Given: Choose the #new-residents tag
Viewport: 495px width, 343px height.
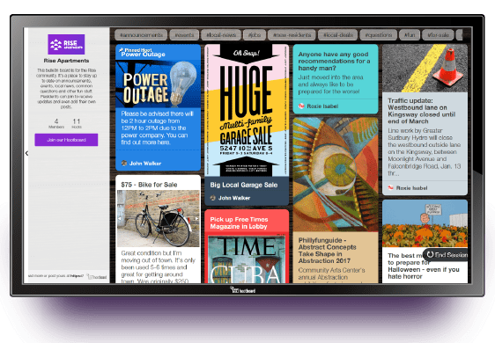Looking at the screenshot, I should pyautogui.click(x=292, y=34).
